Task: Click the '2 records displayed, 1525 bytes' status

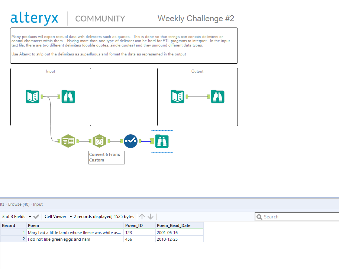Action: click(104, 217)
